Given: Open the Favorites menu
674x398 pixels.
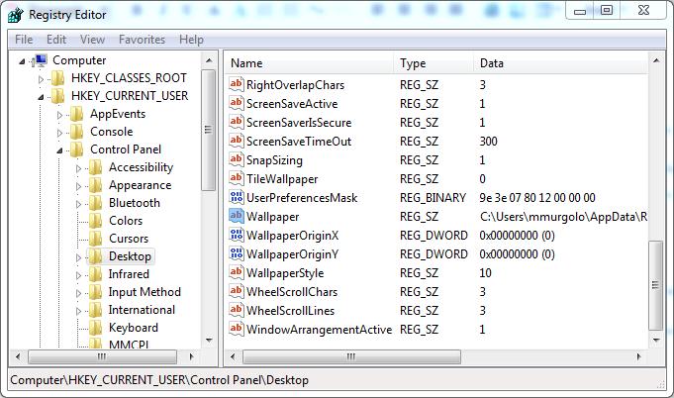Looking at the screenshot, I should pos(142,40).
